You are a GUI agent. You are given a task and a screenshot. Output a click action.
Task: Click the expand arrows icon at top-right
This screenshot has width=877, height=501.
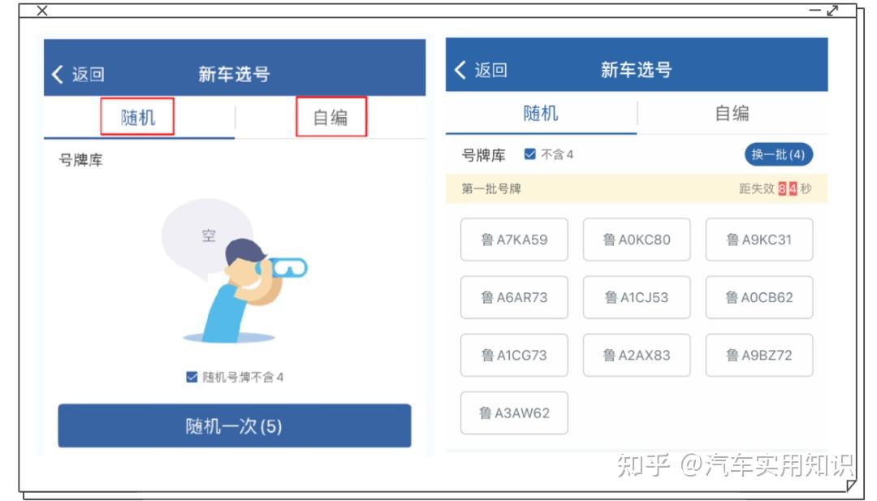[833, 11]
